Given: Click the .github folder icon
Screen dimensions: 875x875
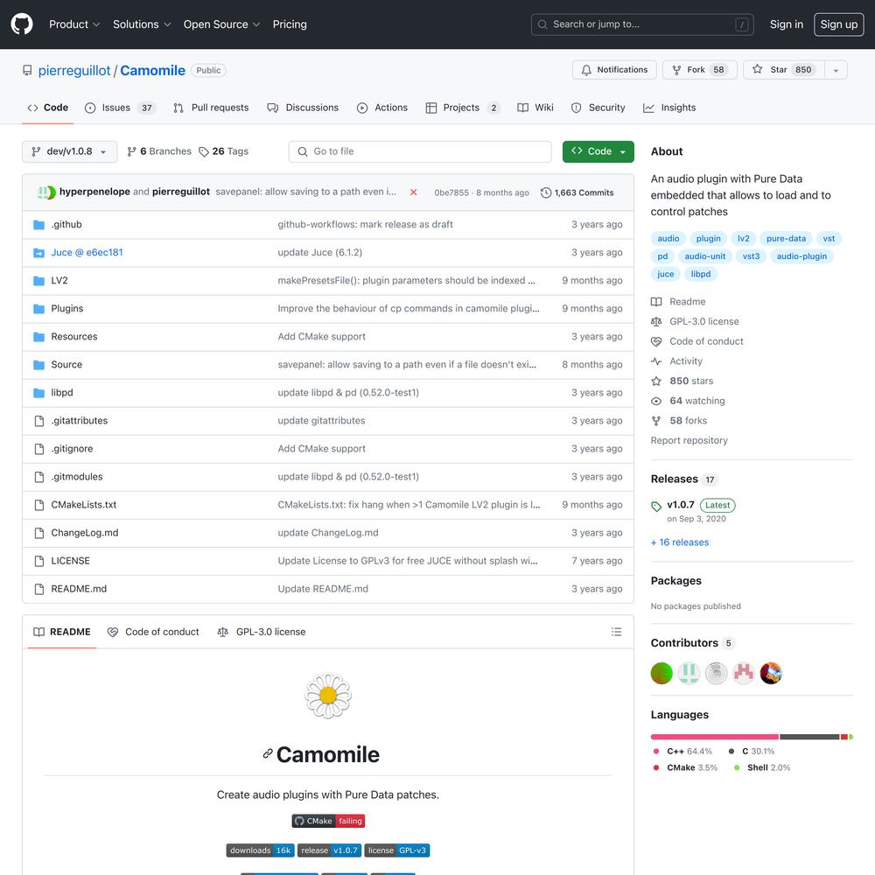Looking at the screenshot, I should tap(38, 224).
